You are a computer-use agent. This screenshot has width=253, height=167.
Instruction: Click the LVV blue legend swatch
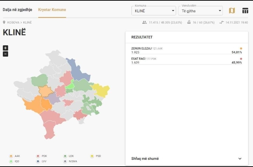(38, 161)
